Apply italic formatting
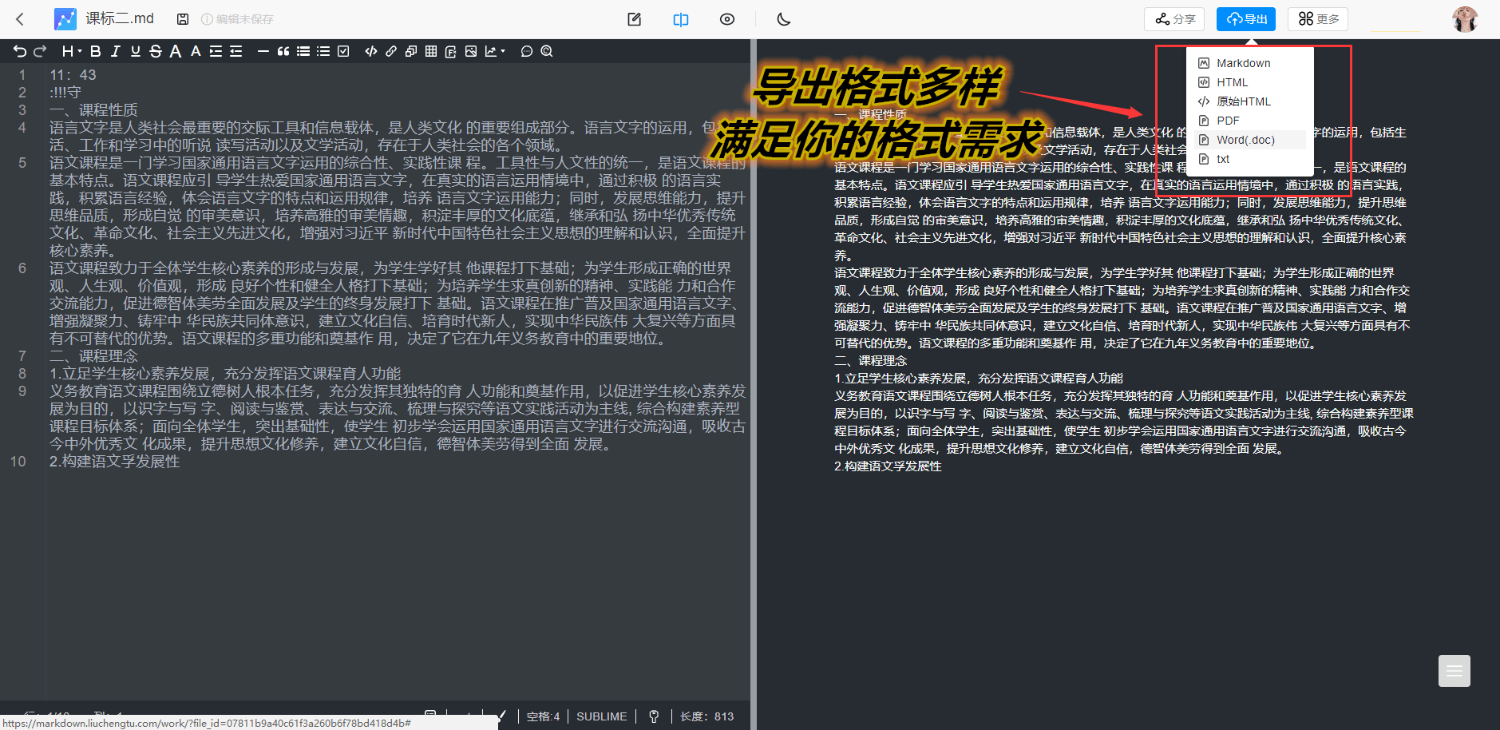Screen dimensions: 1500x730 pos(116,51)
